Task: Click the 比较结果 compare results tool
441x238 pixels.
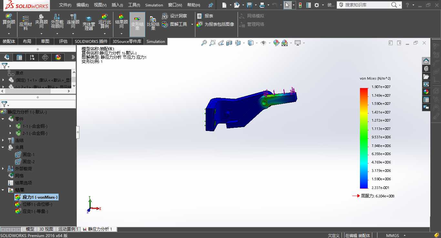Action: [153, 23]
